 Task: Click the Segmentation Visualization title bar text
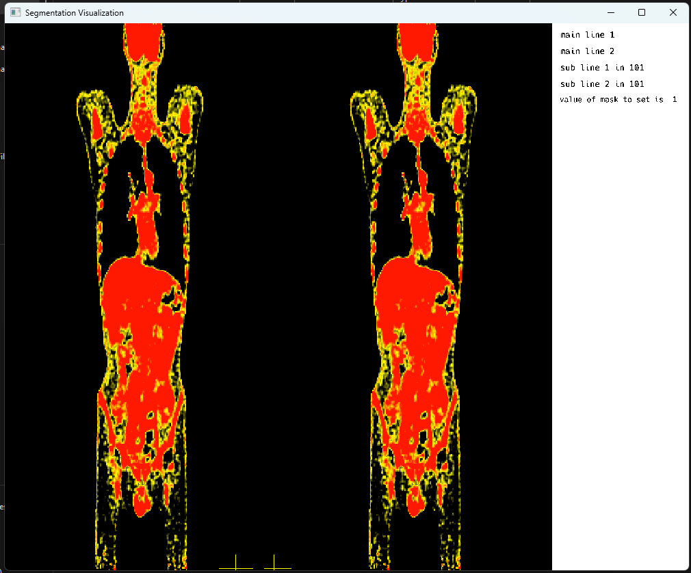pos(75,13)
